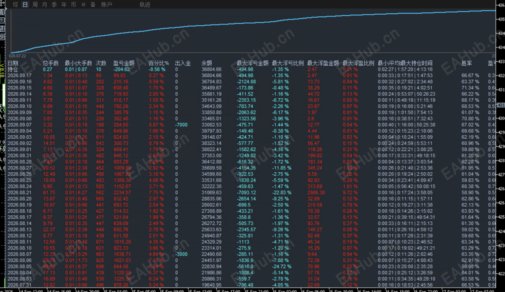Switch to the 季 quarterly tab
Screen dimensions: 505x292
pos(54,5)
